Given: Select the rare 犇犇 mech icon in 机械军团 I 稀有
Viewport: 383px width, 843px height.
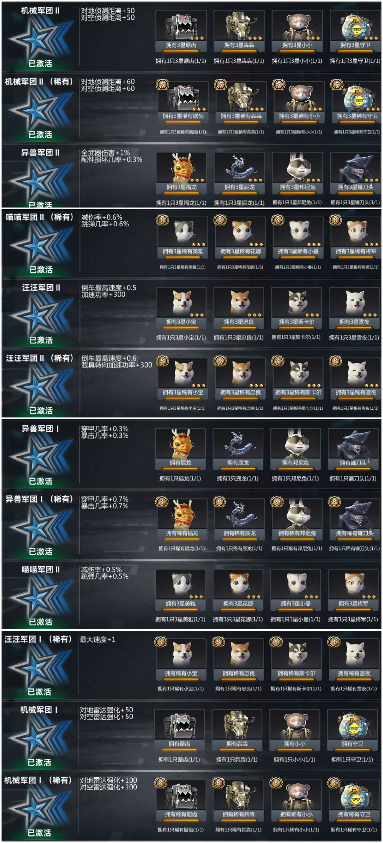Looking at the screenshot, I should coord(238,800).
